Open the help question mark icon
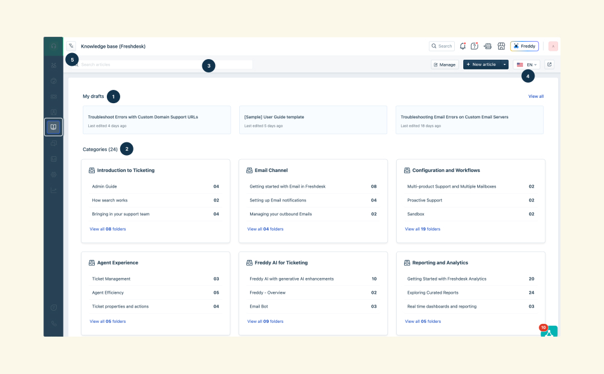Viewport: 604px width, 374px height. click(475, 46)
